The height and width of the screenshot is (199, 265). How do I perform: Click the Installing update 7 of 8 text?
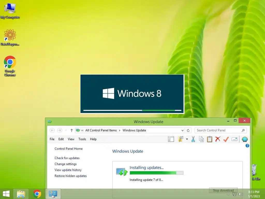point(146,180)
